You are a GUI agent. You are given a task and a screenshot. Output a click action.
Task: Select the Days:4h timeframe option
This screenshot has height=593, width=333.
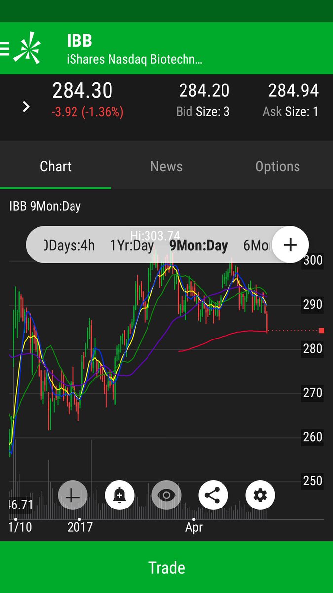(69, 245)
